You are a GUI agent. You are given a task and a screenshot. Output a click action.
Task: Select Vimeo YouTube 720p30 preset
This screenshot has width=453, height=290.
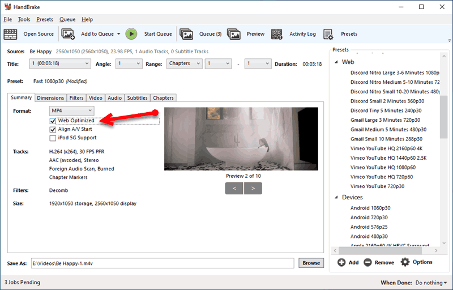(377, 186)
